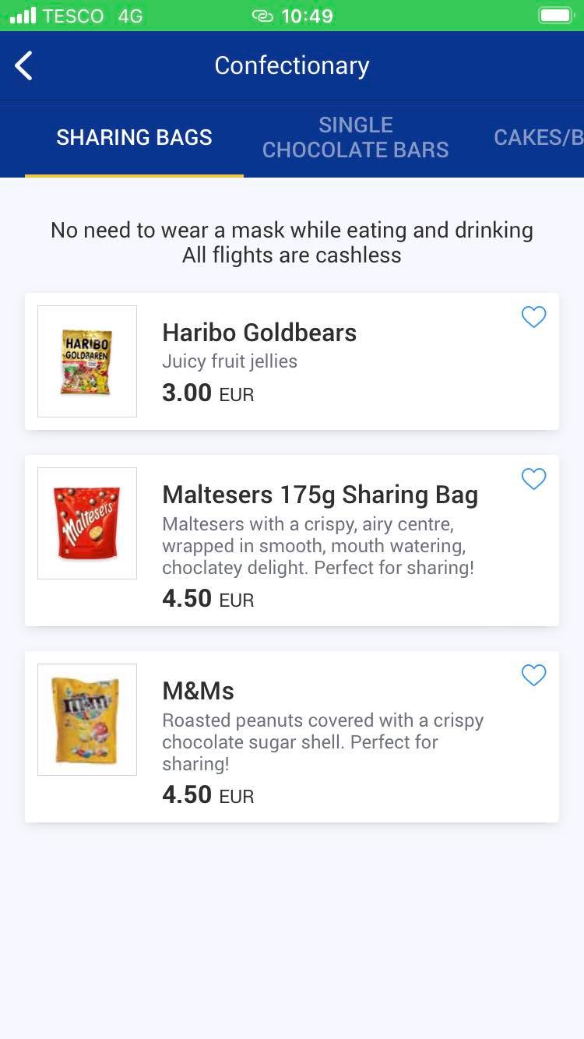Select Maltesers 175g Sharing Bag title

coord(320,495)
